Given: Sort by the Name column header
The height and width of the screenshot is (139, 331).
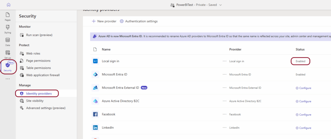Looking at the screenshot, I should [x=106, y=49].
